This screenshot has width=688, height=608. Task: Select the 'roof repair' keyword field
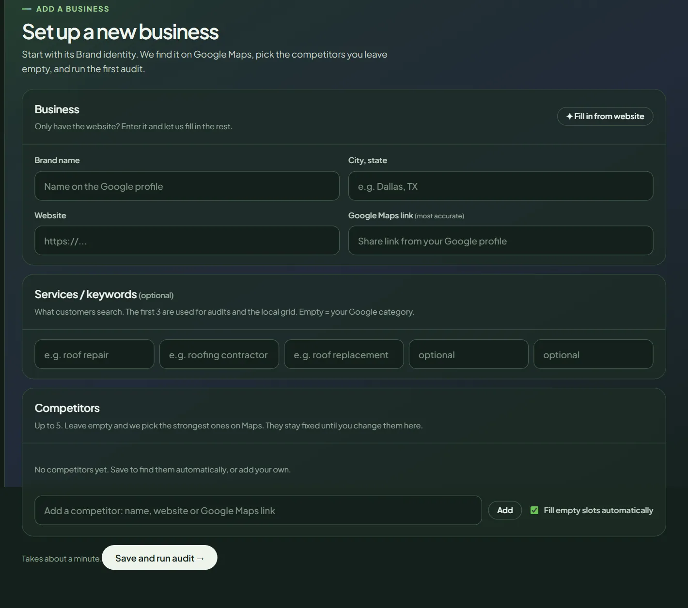pos(94,354)
